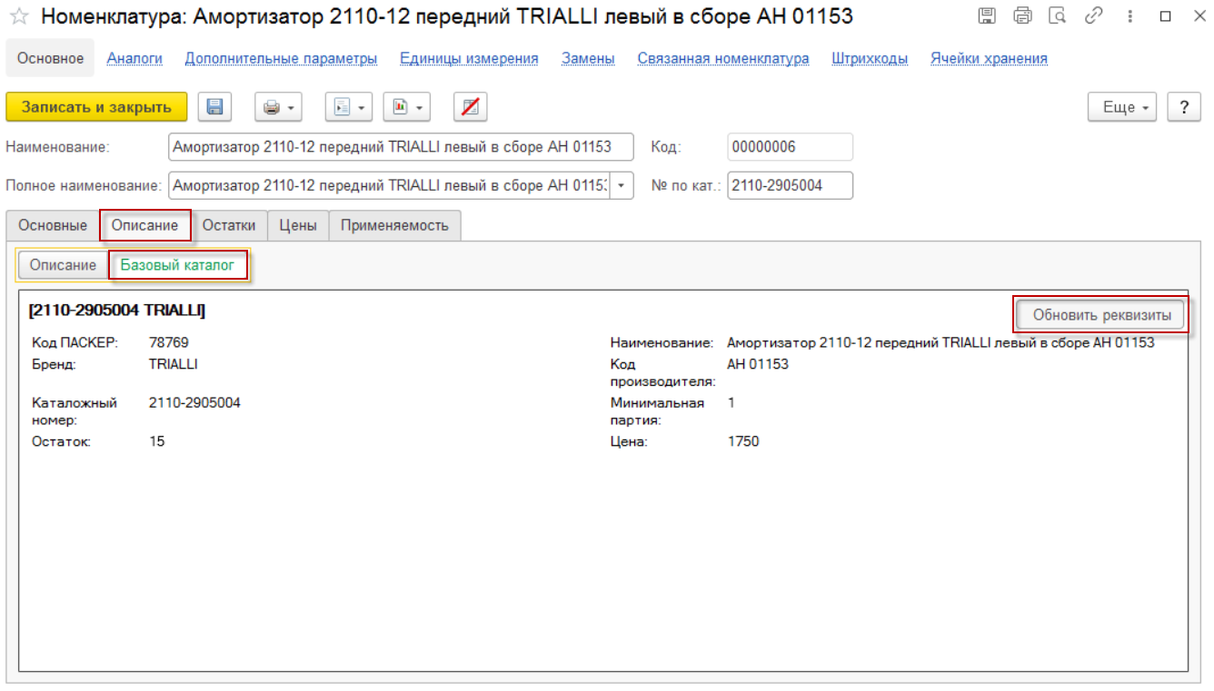The image size is (1214, 691).
Task: Expand the Полное наименование dropdown arrow
Action: click(x=622, y=185)
